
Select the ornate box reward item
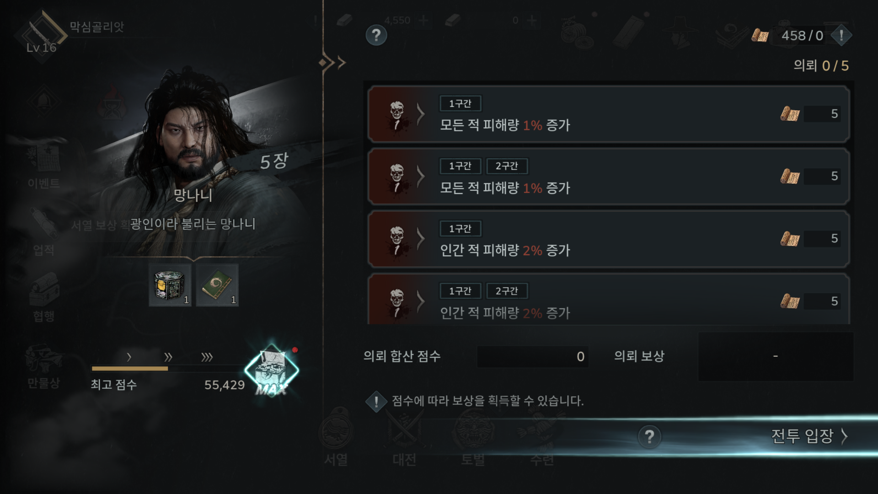[170, 285]
